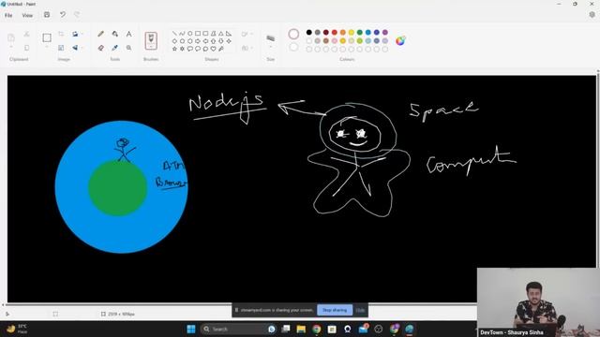Select the Curve shape
Screen dimensions: 600x337
click(x=182, y=34)
